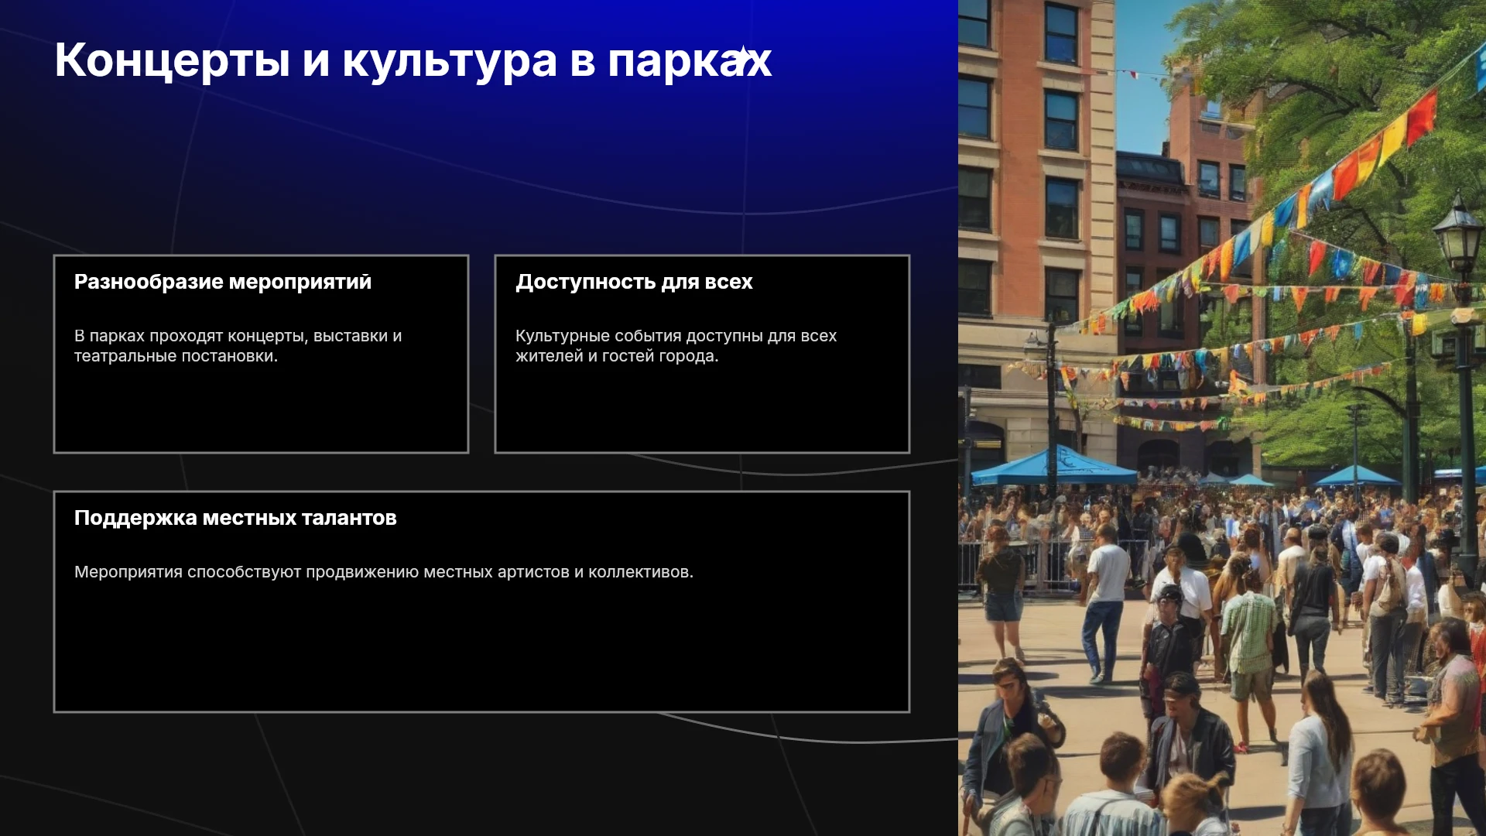The image size is (1486, 836).
Task: Click the text "Культурные события доступны для всех жителей"
Action: [x=676, y=346]
